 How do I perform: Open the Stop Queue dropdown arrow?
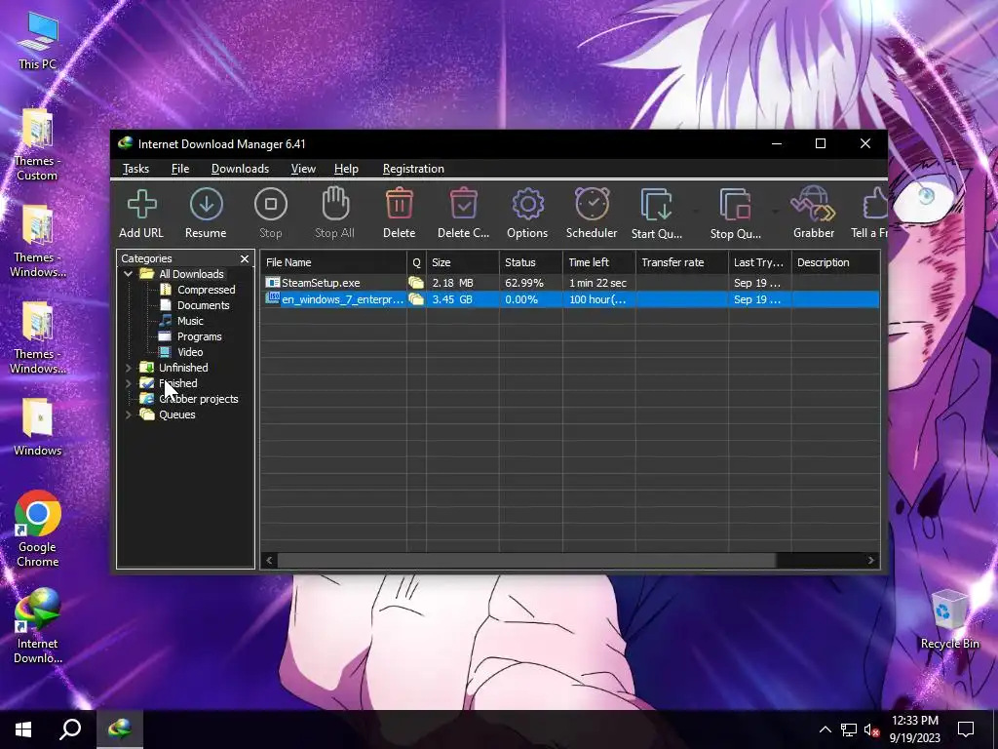[775, 211]
